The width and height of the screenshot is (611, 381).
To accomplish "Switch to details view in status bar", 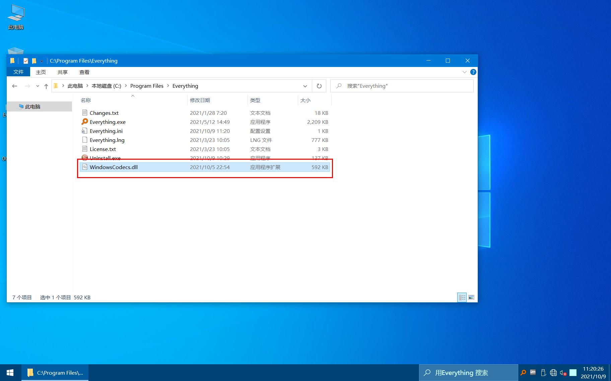I will (462, 297).
